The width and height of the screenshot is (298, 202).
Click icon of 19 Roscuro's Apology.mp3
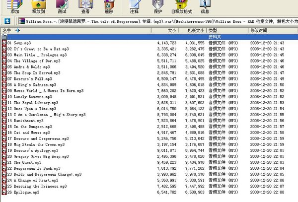pyautogui.click(x=4, y=150)
